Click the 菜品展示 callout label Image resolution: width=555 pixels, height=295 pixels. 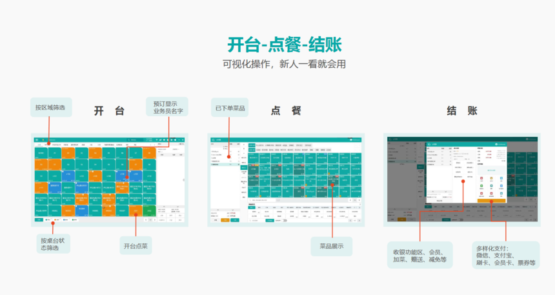point(331,246)
